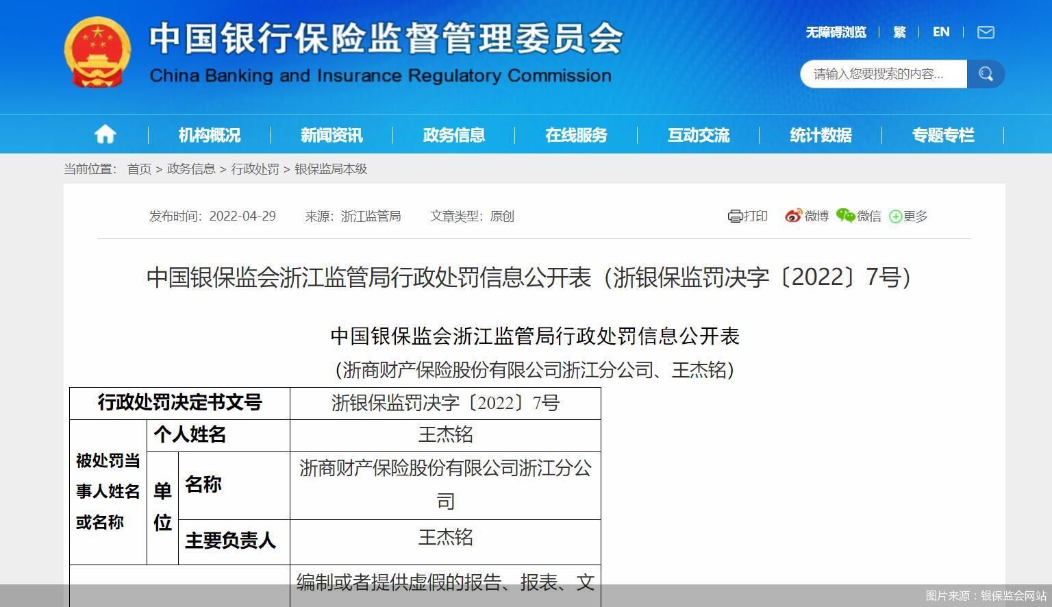Open the email envelope icon
The height and width of the screenshot is (607, 1052).
[986, 32]
